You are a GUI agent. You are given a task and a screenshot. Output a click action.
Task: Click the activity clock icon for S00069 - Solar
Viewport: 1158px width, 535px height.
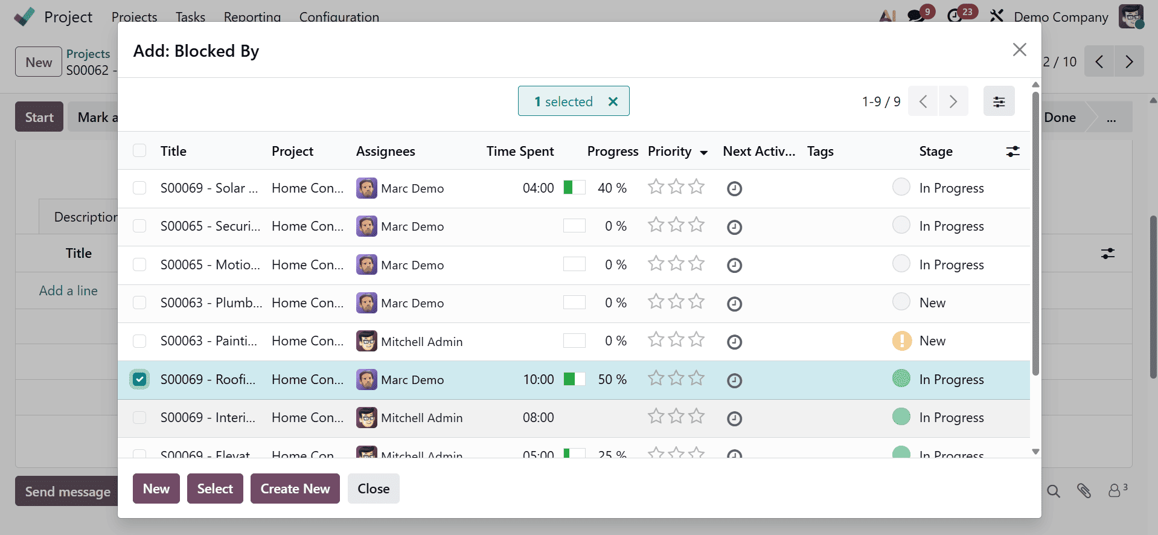[734, 188]
